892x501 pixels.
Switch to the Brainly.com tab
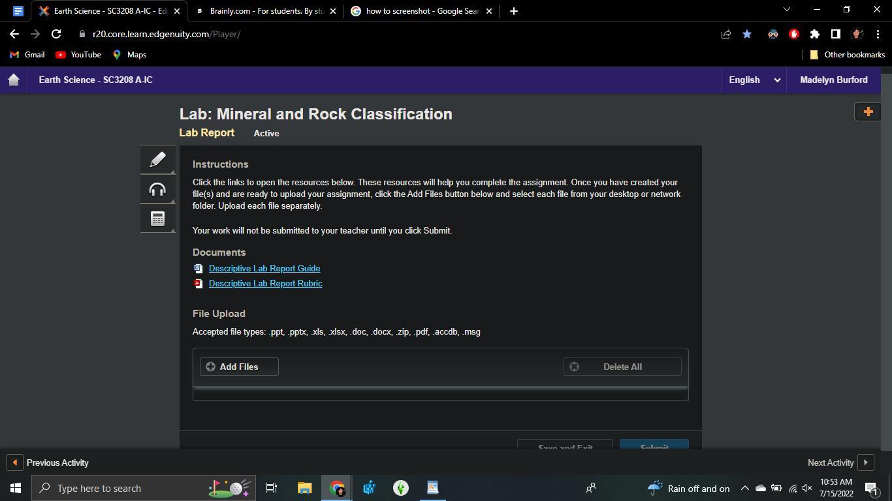tap(266, 11)
